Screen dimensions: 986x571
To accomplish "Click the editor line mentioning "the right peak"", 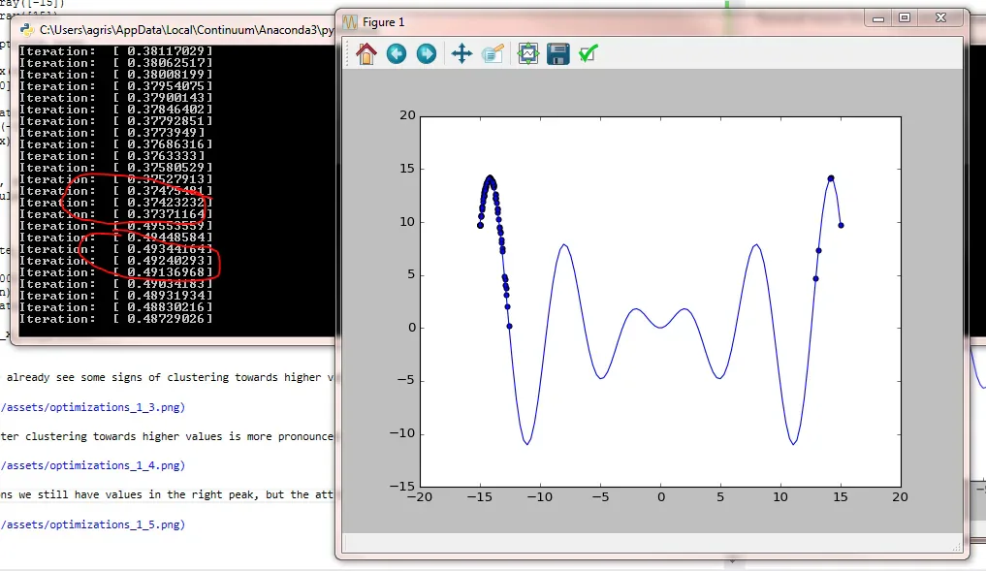I will (168, 495).
